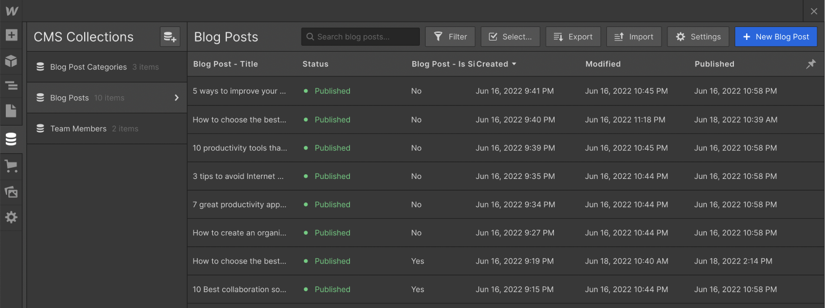825x308 pixels.
Task: Click the Webflow logo in top corner
Action: (12, 11)
